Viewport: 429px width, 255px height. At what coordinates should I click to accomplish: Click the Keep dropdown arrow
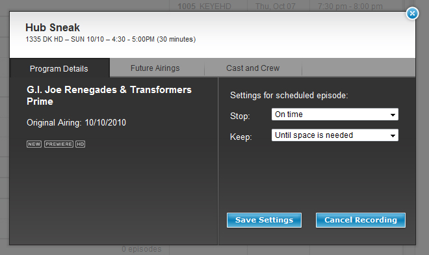click(393, 135)
